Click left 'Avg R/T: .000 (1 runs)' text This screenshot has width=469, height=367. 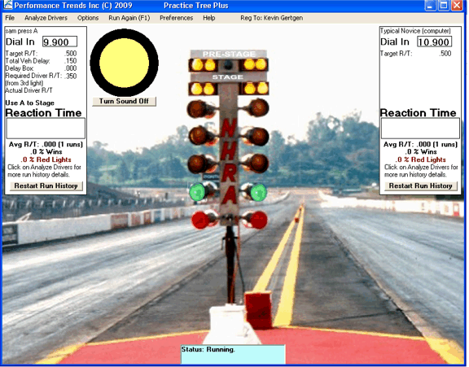point(46,144)
